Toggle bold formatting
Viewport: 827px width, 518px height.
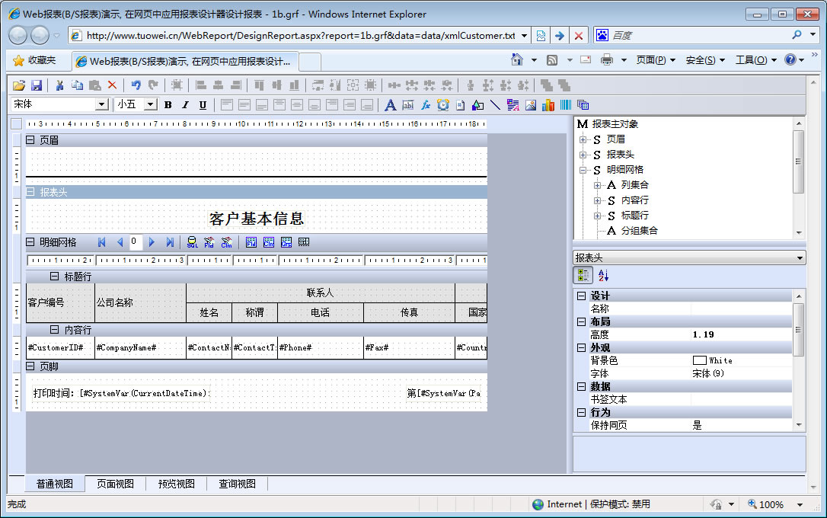tap(168, 105)
